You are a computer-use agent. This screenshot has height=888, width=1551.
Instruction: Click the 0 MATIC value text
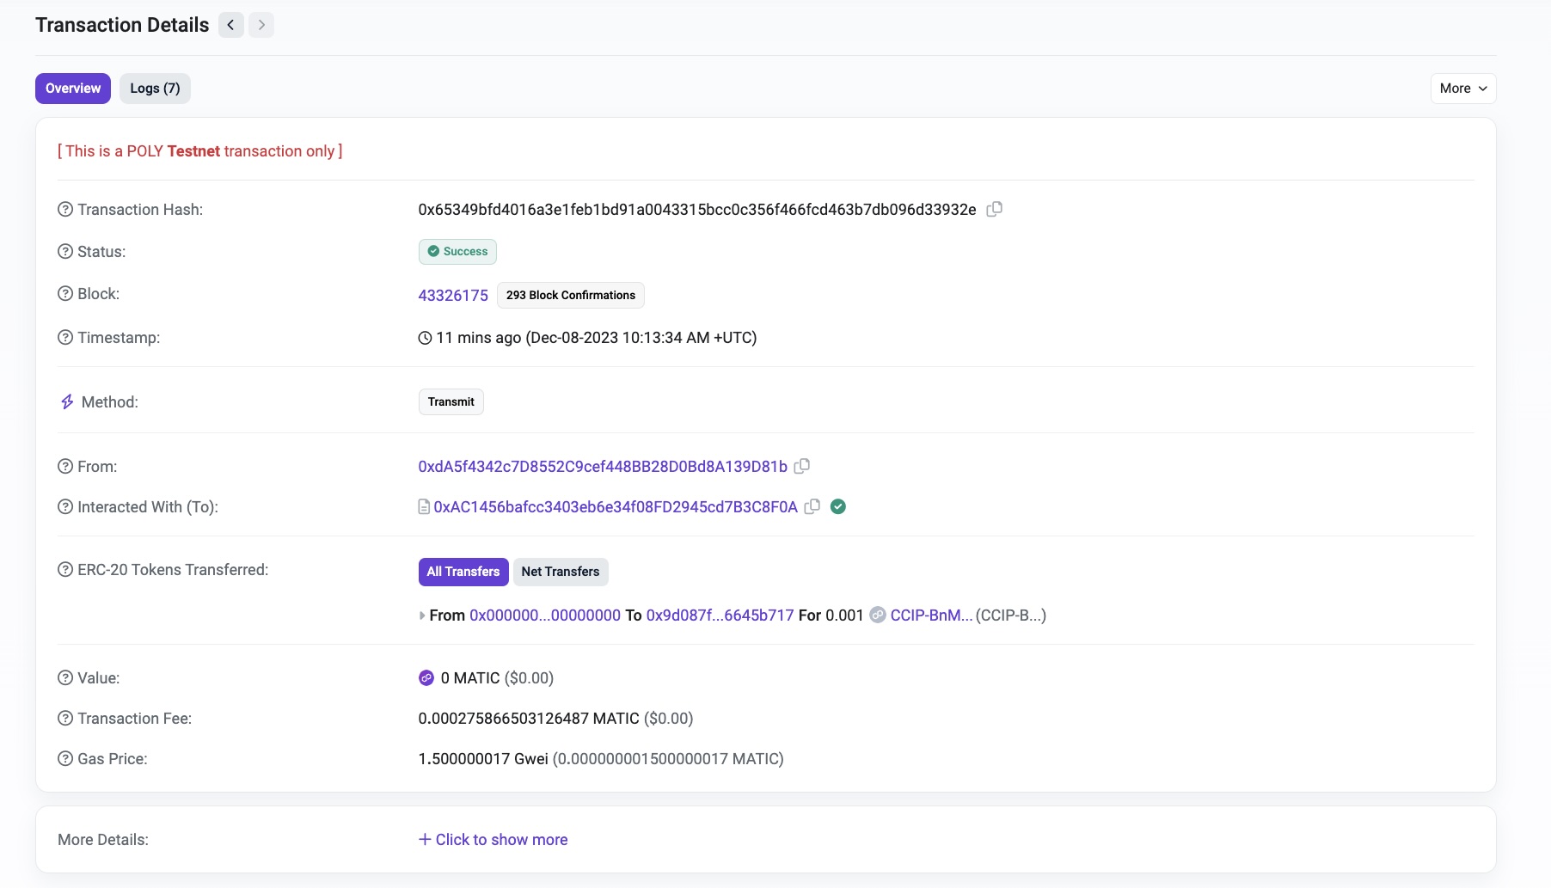[470, 677]
